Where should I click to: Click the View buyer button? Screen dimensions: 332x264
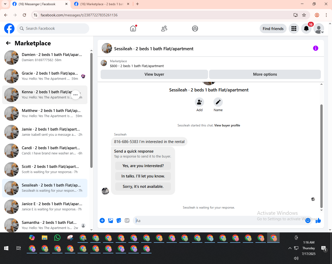click(154, 74)
